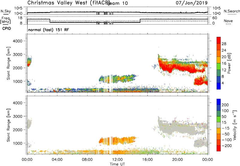
Task: Click the 'Beam 10' label
Action: click(117, 3)
